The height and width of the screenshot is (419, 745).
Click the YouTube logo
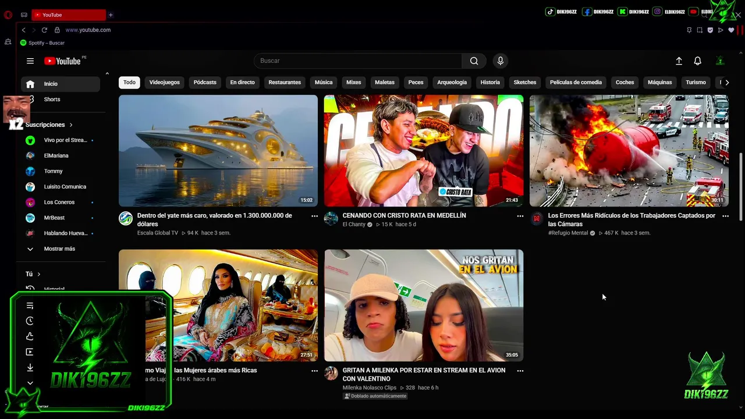[62, 61]
